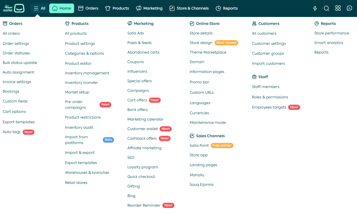The width and height of the screenshot is (357, 214).
Task: Open the Reports nav menu
Action: tap(227, 8)
